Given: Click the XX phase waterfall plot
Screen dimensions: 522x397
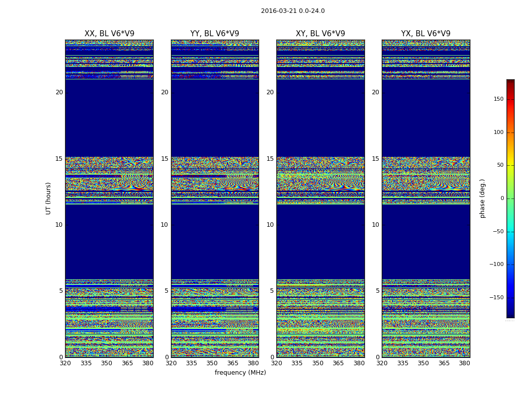Looking at the screenshot, I should pyautogui.click(x=109, y=198).
